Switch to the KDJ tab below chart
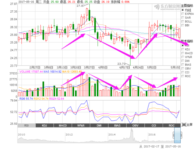Image resolution: width=195 pixels, height=149 pixels. tap(45, 125)
